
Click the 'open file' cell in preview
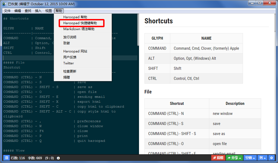[235, 144]
